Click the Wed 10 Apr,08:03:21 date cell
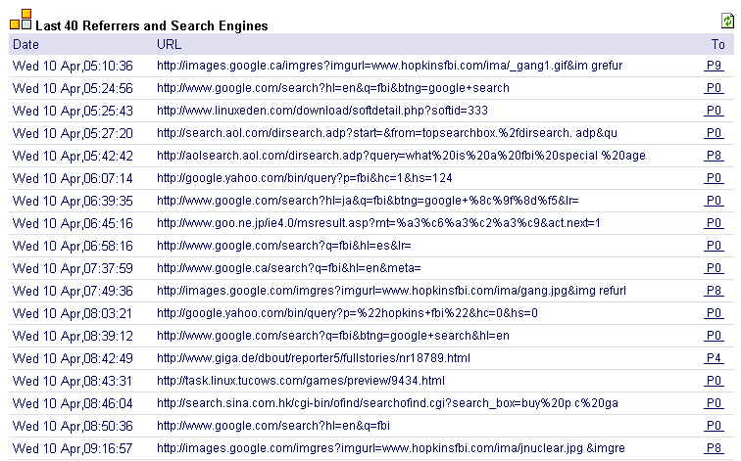 [x=73, y=313]
